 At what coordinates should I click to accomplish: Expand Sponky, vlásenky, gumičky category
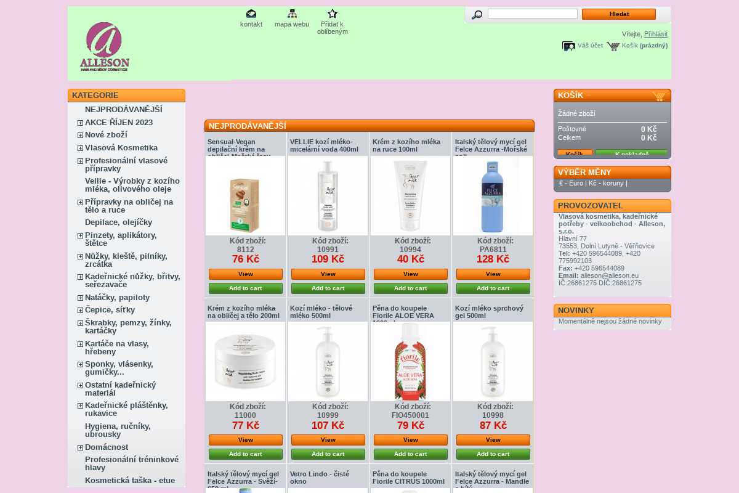80,364
